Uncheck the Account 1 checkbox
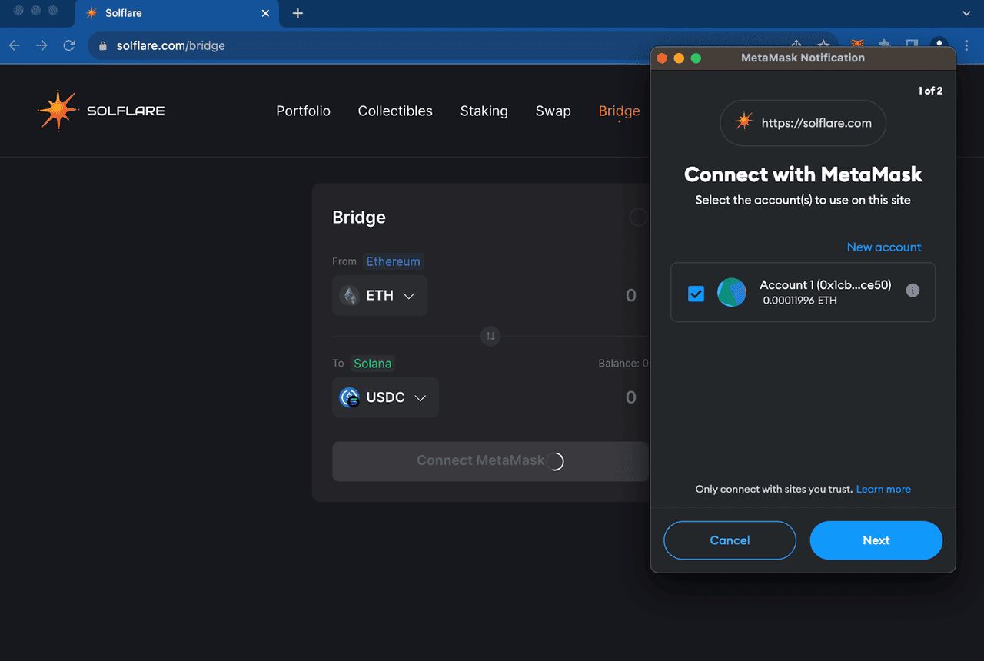The height and width of the screenshot is (661, 984). point(696,294)
